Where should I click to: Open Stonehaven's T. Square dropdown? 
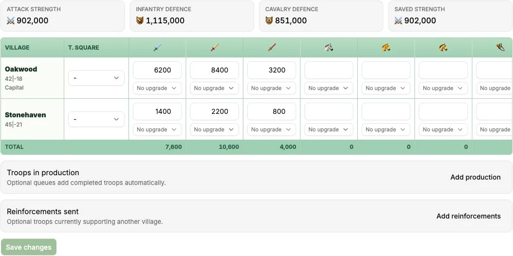click(x=96, y=119)
